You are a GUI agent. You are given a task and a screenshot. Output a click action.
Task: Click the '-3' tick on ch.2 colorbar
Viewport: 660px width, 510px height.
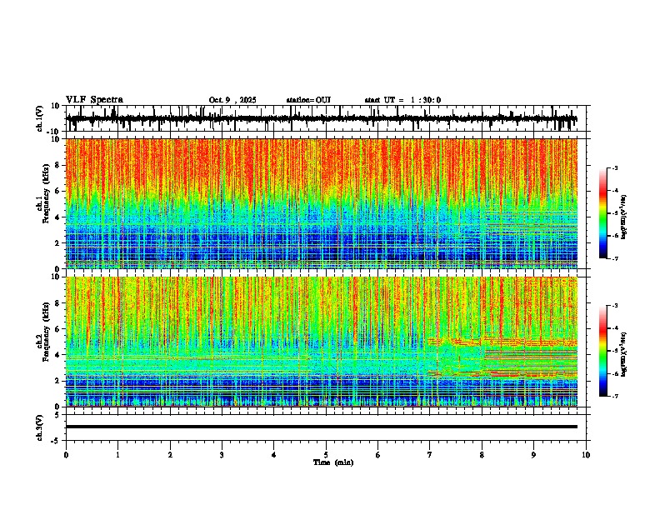click(x=614, y=306)
